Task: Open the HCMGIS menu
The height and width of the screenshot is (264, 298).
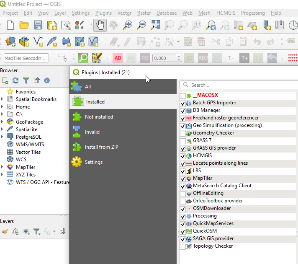Action: (x=226, y=13)
